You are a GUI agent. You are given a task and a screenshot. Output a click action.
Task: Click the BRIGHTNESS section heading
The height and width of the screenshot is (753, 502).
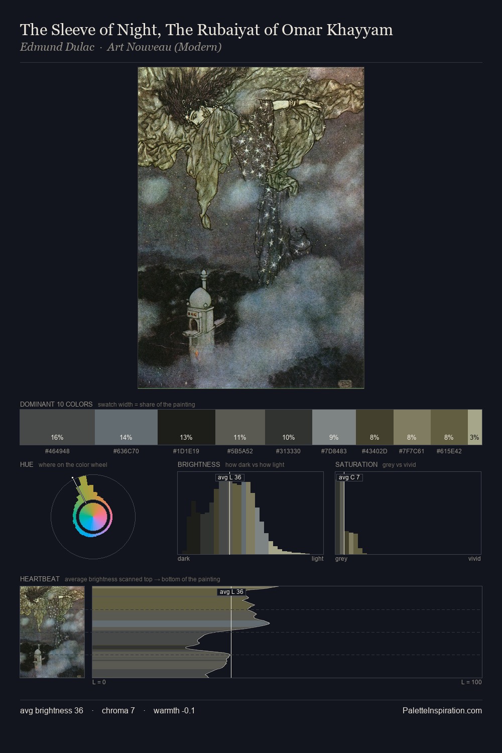199,464
